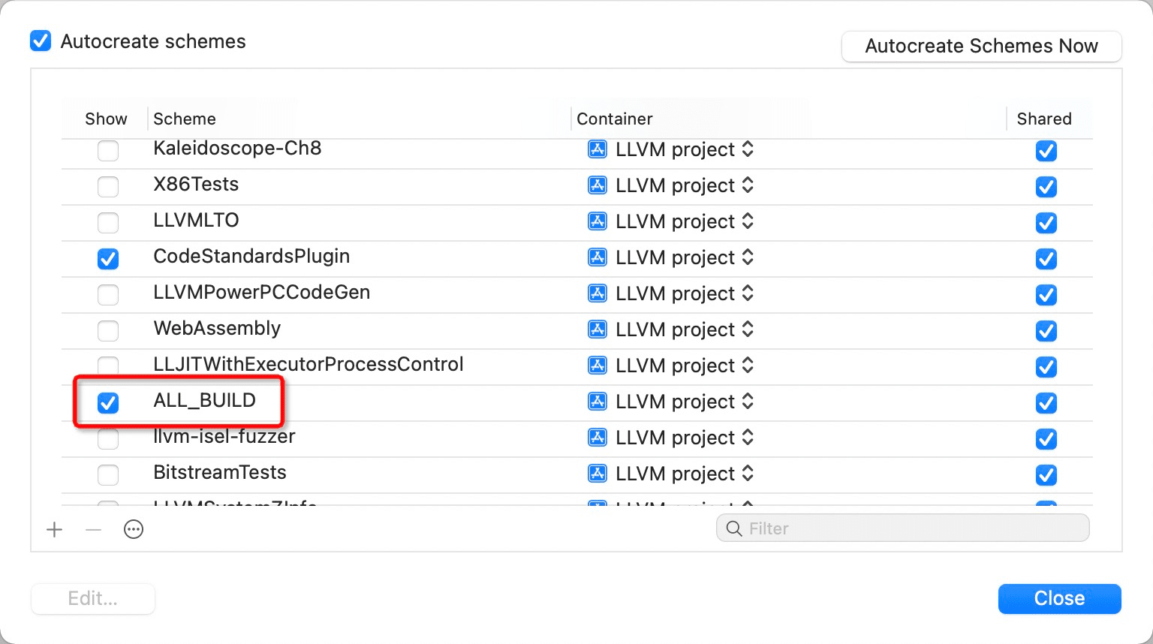Click the LLJITWithExecutorProcessControl container project icon
This screenshot has width=1153, height=644.
click(x=598, y=366)
